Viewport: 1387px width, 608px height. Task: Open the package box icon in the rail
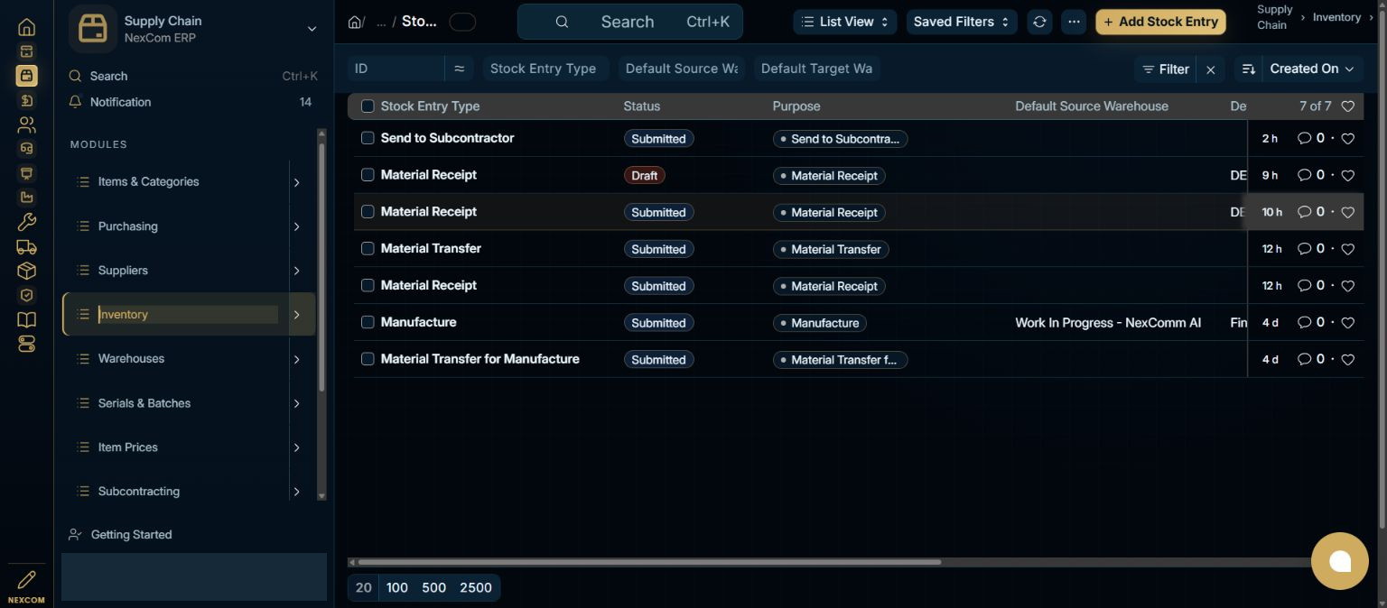(x=26, y=271)
